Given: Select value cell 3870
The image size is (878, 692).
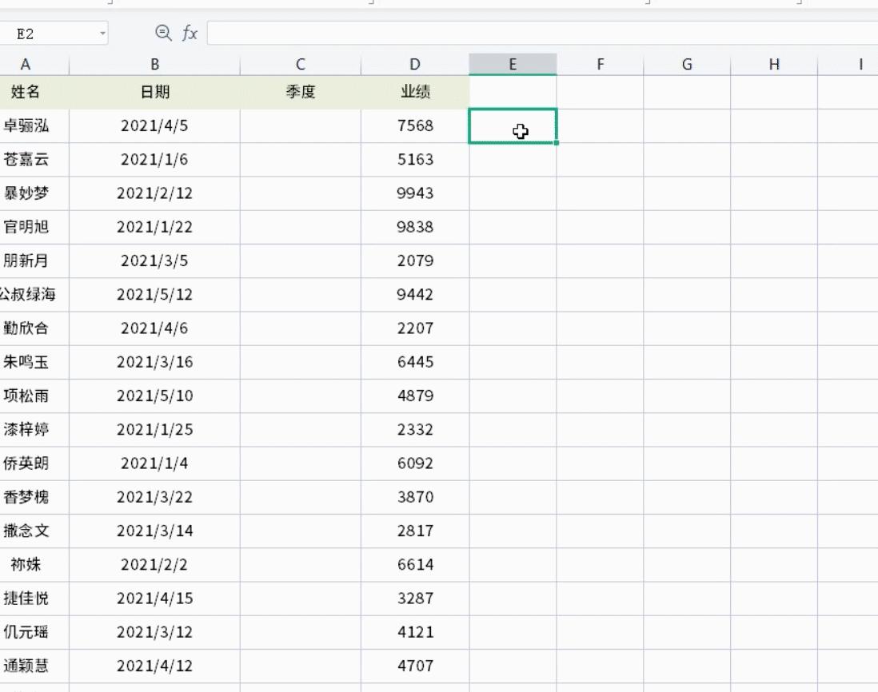Looking at the screenshot, I should 415,497.
